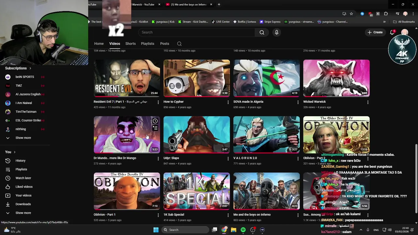This screenshot has height=235, width=418.
Task: Open three-dot menu for How to Cypher
Action: [228, 102]
